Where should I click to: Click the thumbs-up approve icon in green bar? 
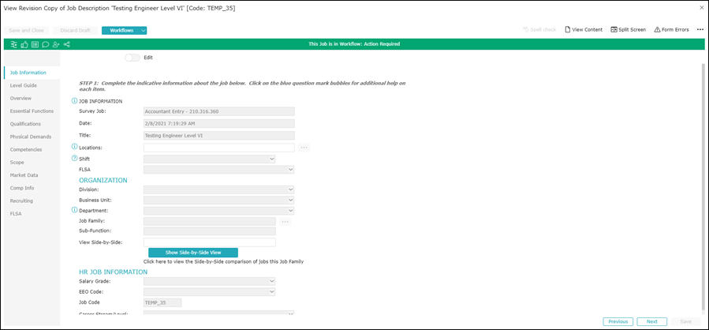[x=25, y=44]
